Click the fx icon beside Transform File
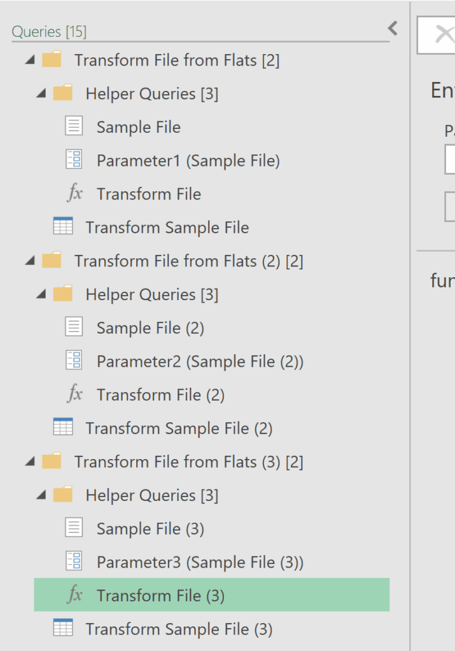 pyautogui.click(x=74, y=193)
